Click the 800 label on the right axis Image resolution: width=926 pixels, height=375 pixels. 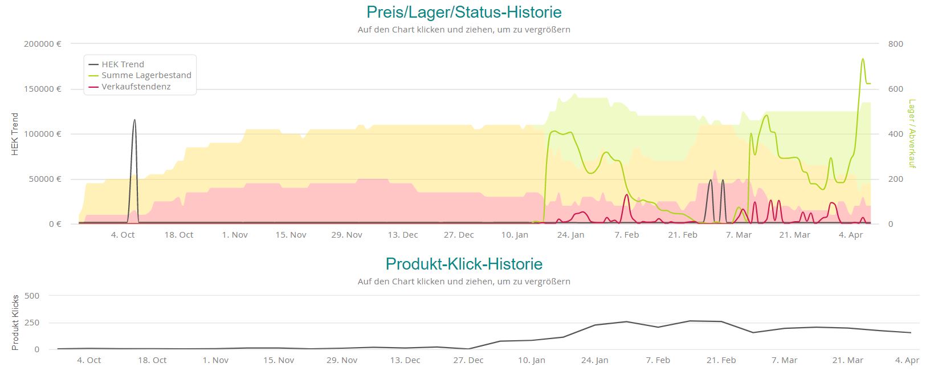[x=896, y=44]
